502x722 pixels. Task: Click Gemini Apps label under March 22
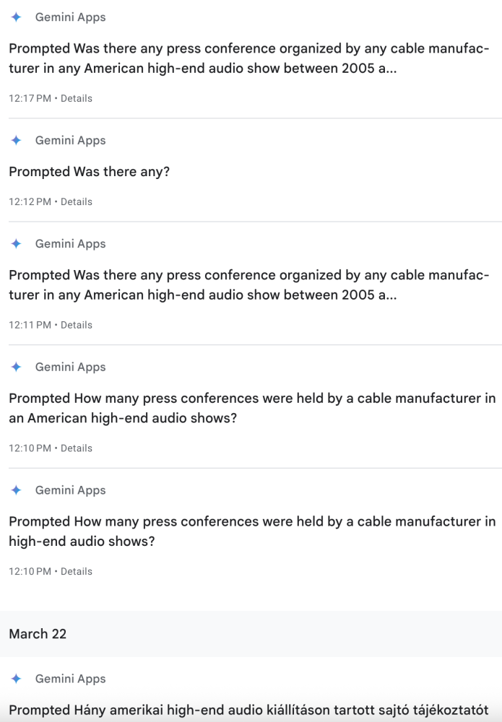pos(71,679)
